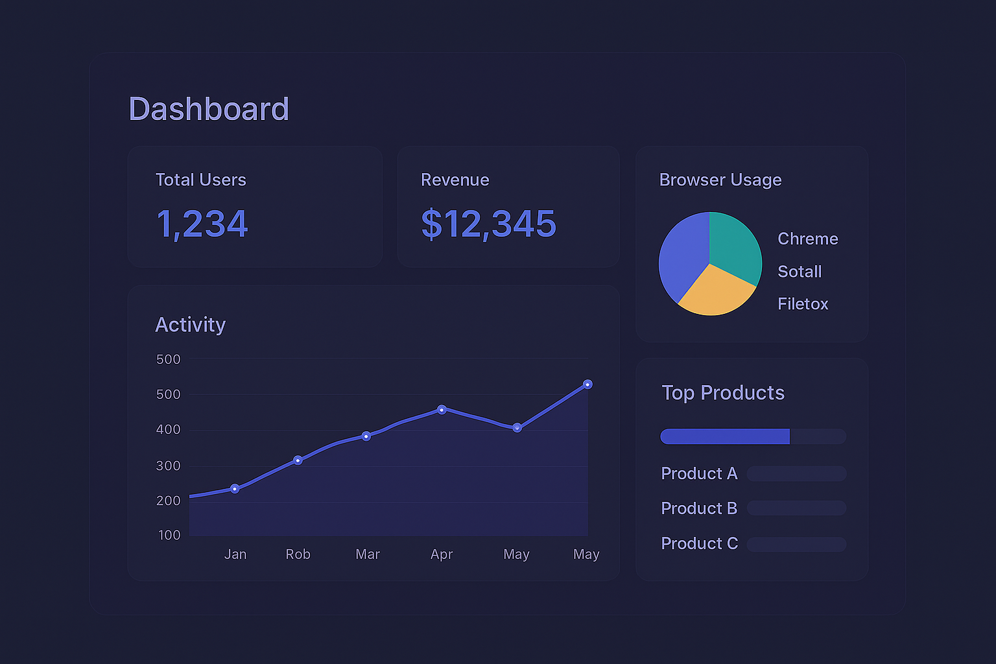Click the blue Top Products progress bar
This screenshot has height=664, width=996.
(724, 436)
